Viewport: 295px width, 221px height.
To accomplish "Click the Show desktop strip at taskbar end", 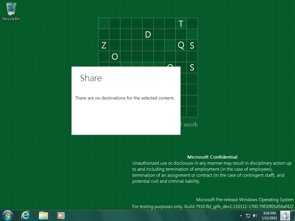I will pos(293,215).
